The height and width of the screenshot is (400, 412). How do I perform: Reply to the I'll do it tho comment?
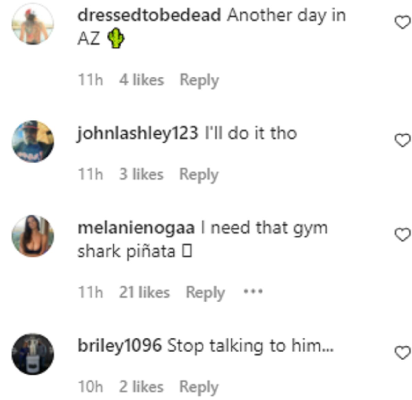[x=199, y=175]
